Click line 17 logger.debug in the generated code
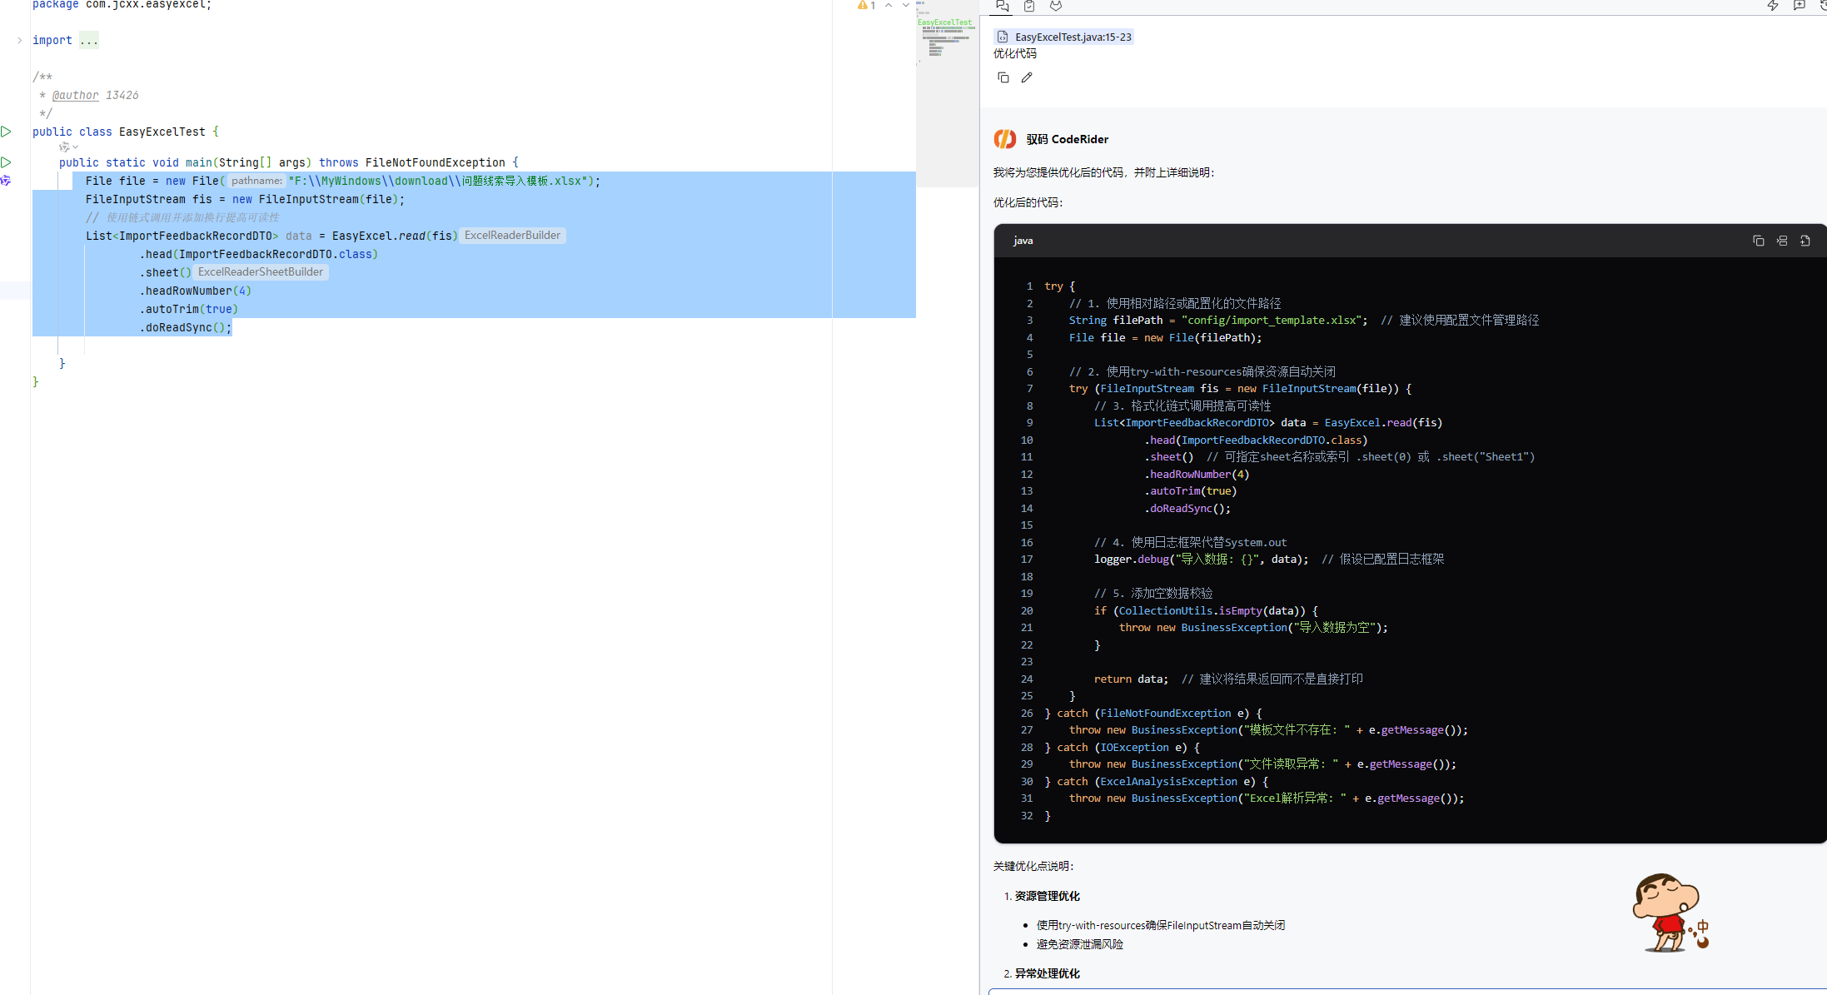 pyautogui.click(x=1268, y=560)
